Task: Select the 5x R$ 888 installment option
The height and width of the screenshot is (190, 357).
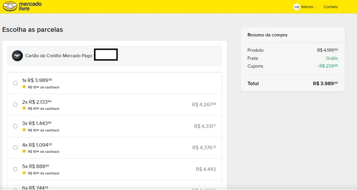Action: point(15,169)
